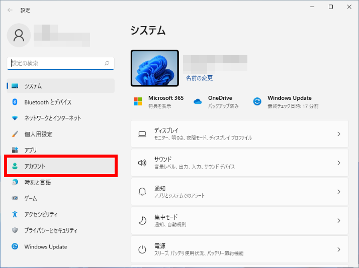Click 名前の変更 link
Viewport: 359px width, 268px height.
tap(199, 78)
